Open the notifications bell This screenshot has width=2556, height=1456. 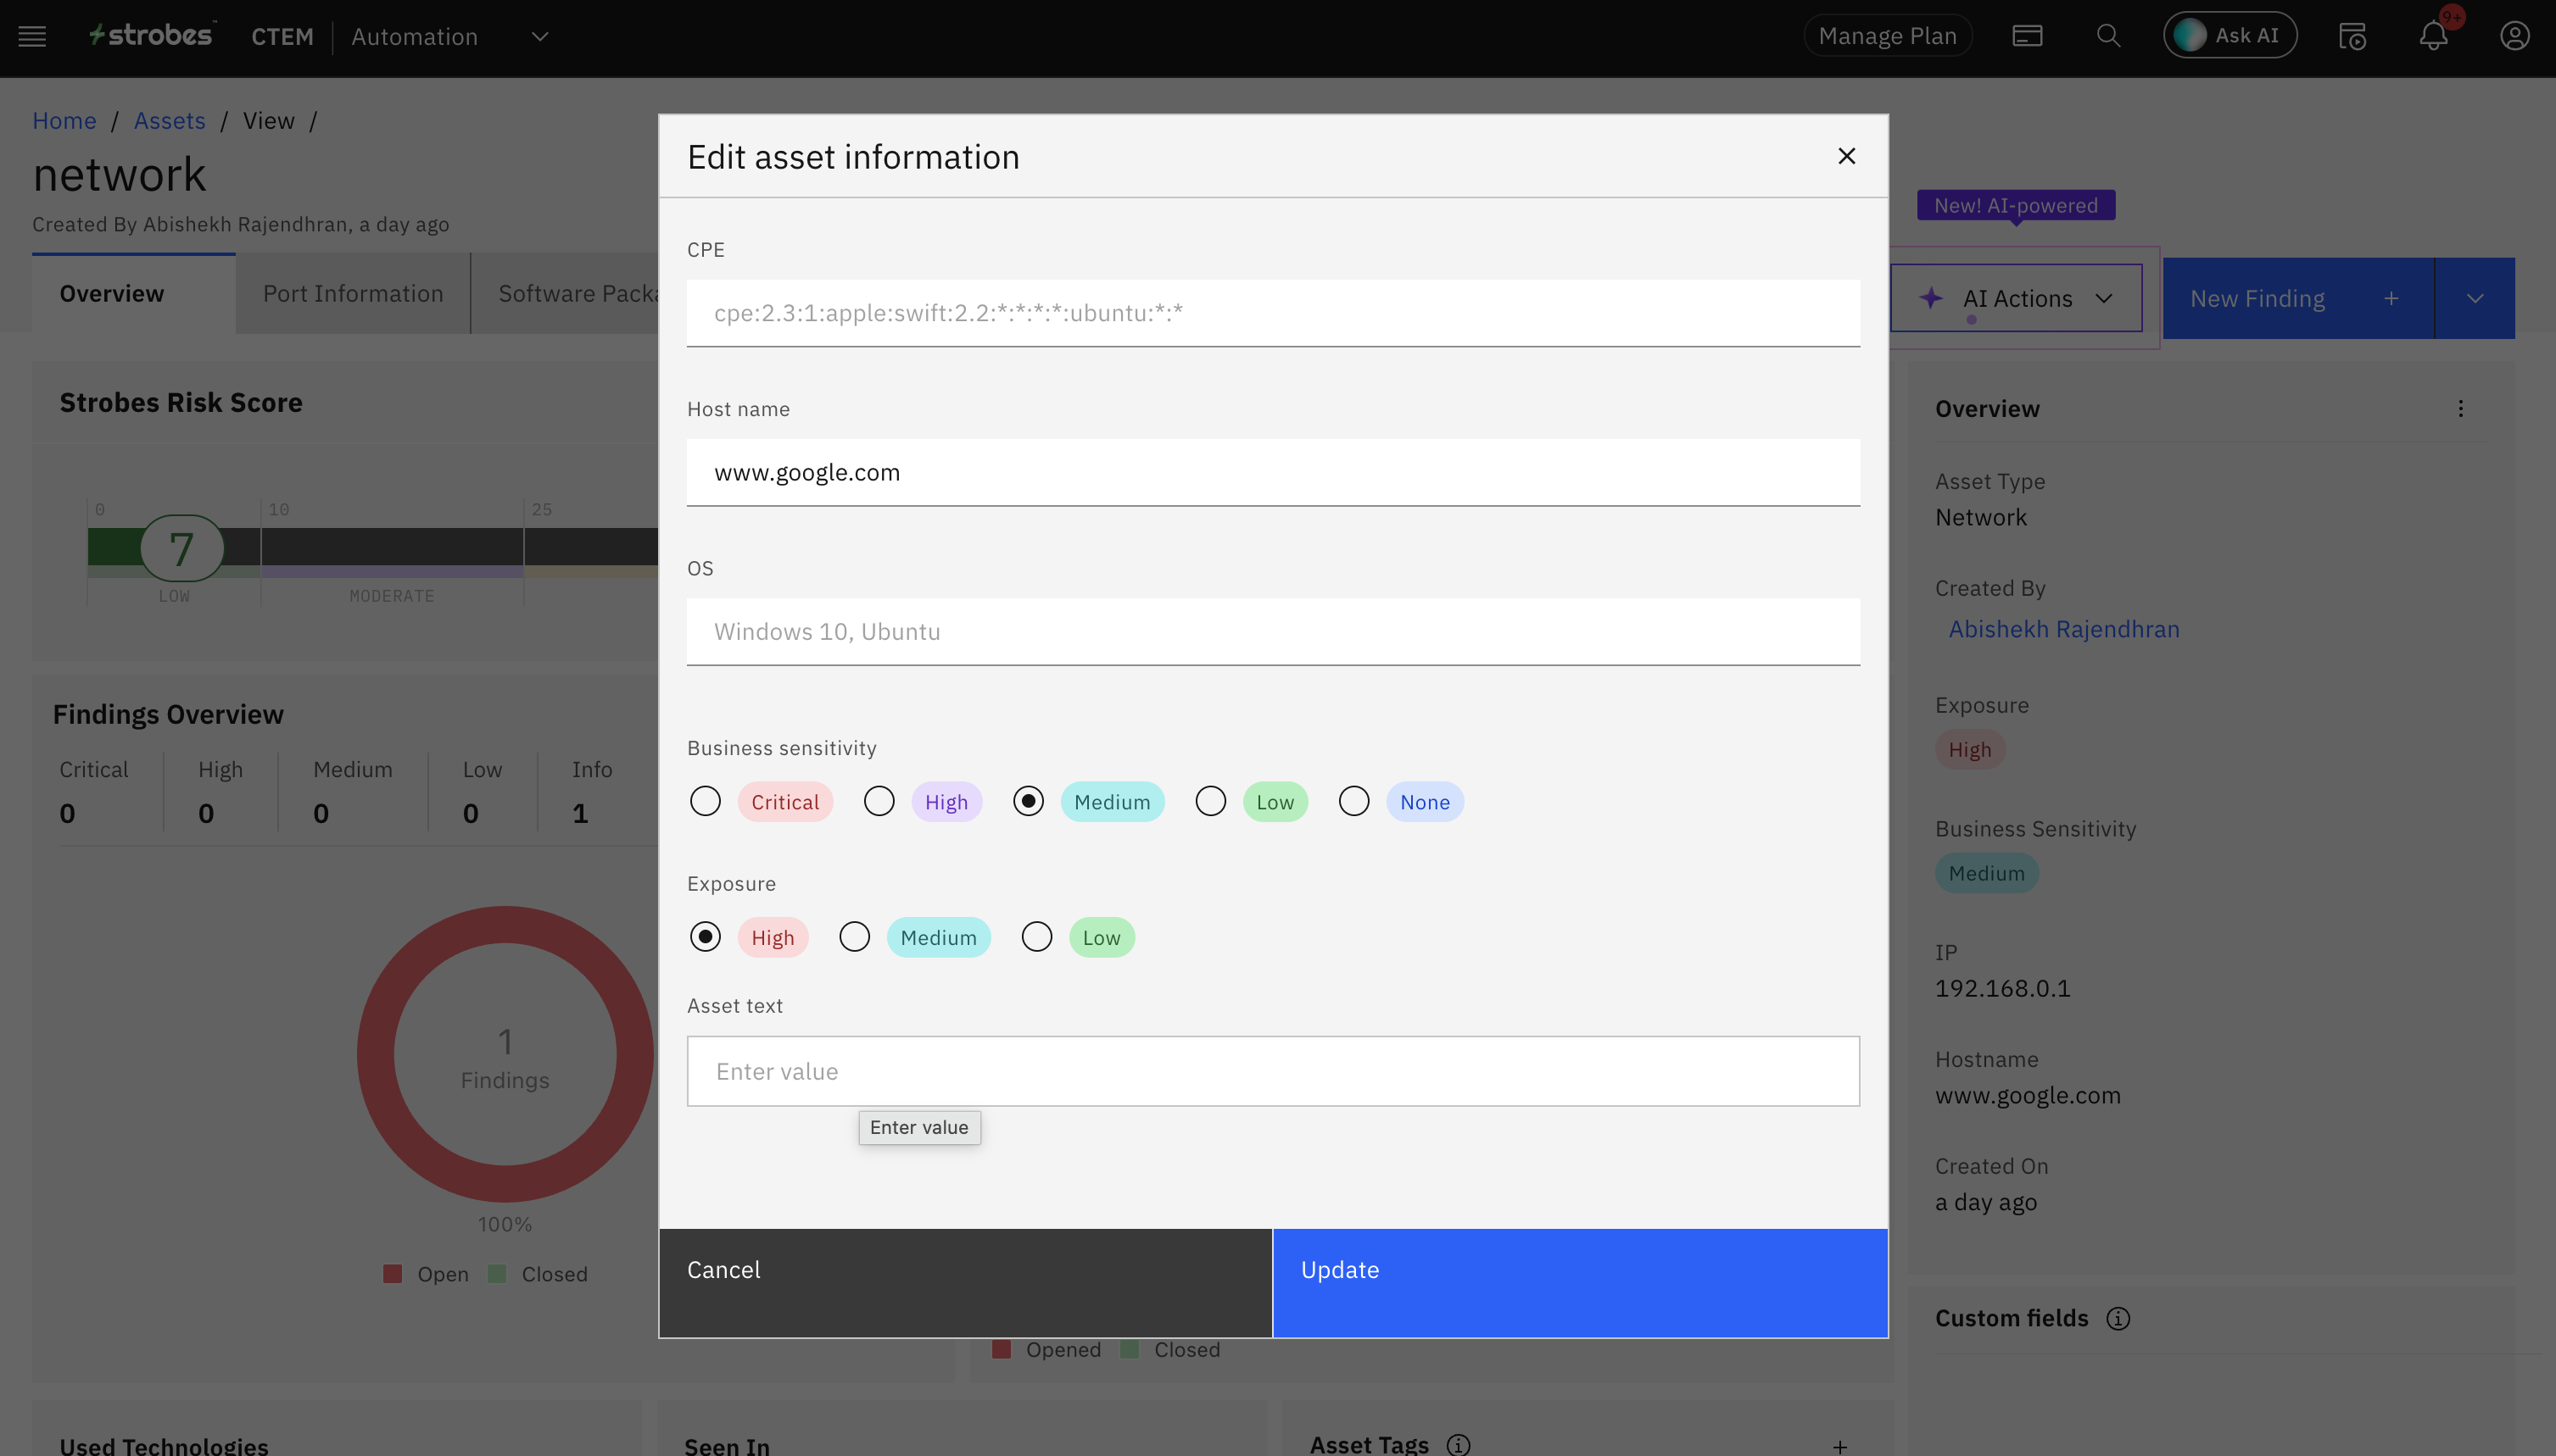(2433, 36)
